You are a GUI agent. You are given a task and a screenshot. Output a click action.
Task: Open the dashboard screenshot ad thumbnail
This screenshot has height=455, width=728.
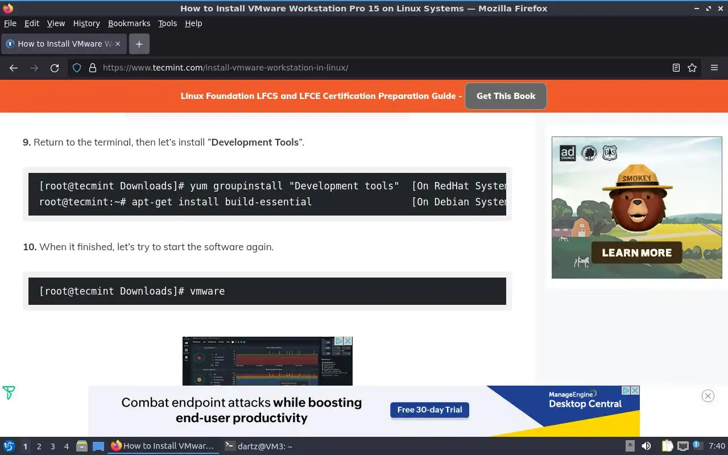[267, 361]
